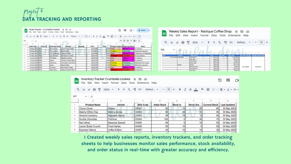
Task: Toggle bold in Order Tracker toolbar
Action: [93, 36]
